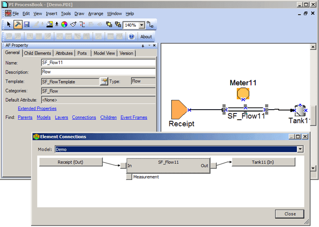Image resolution: width=319 pixels, height=227 pixels.
Task: Open the Model dropdown showing Demo
Action: click(x=300, y=149)
